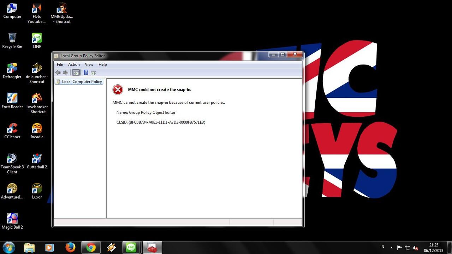Click the muted volume tray icon
Screen dimensions: 452x254
coord(416,248)
